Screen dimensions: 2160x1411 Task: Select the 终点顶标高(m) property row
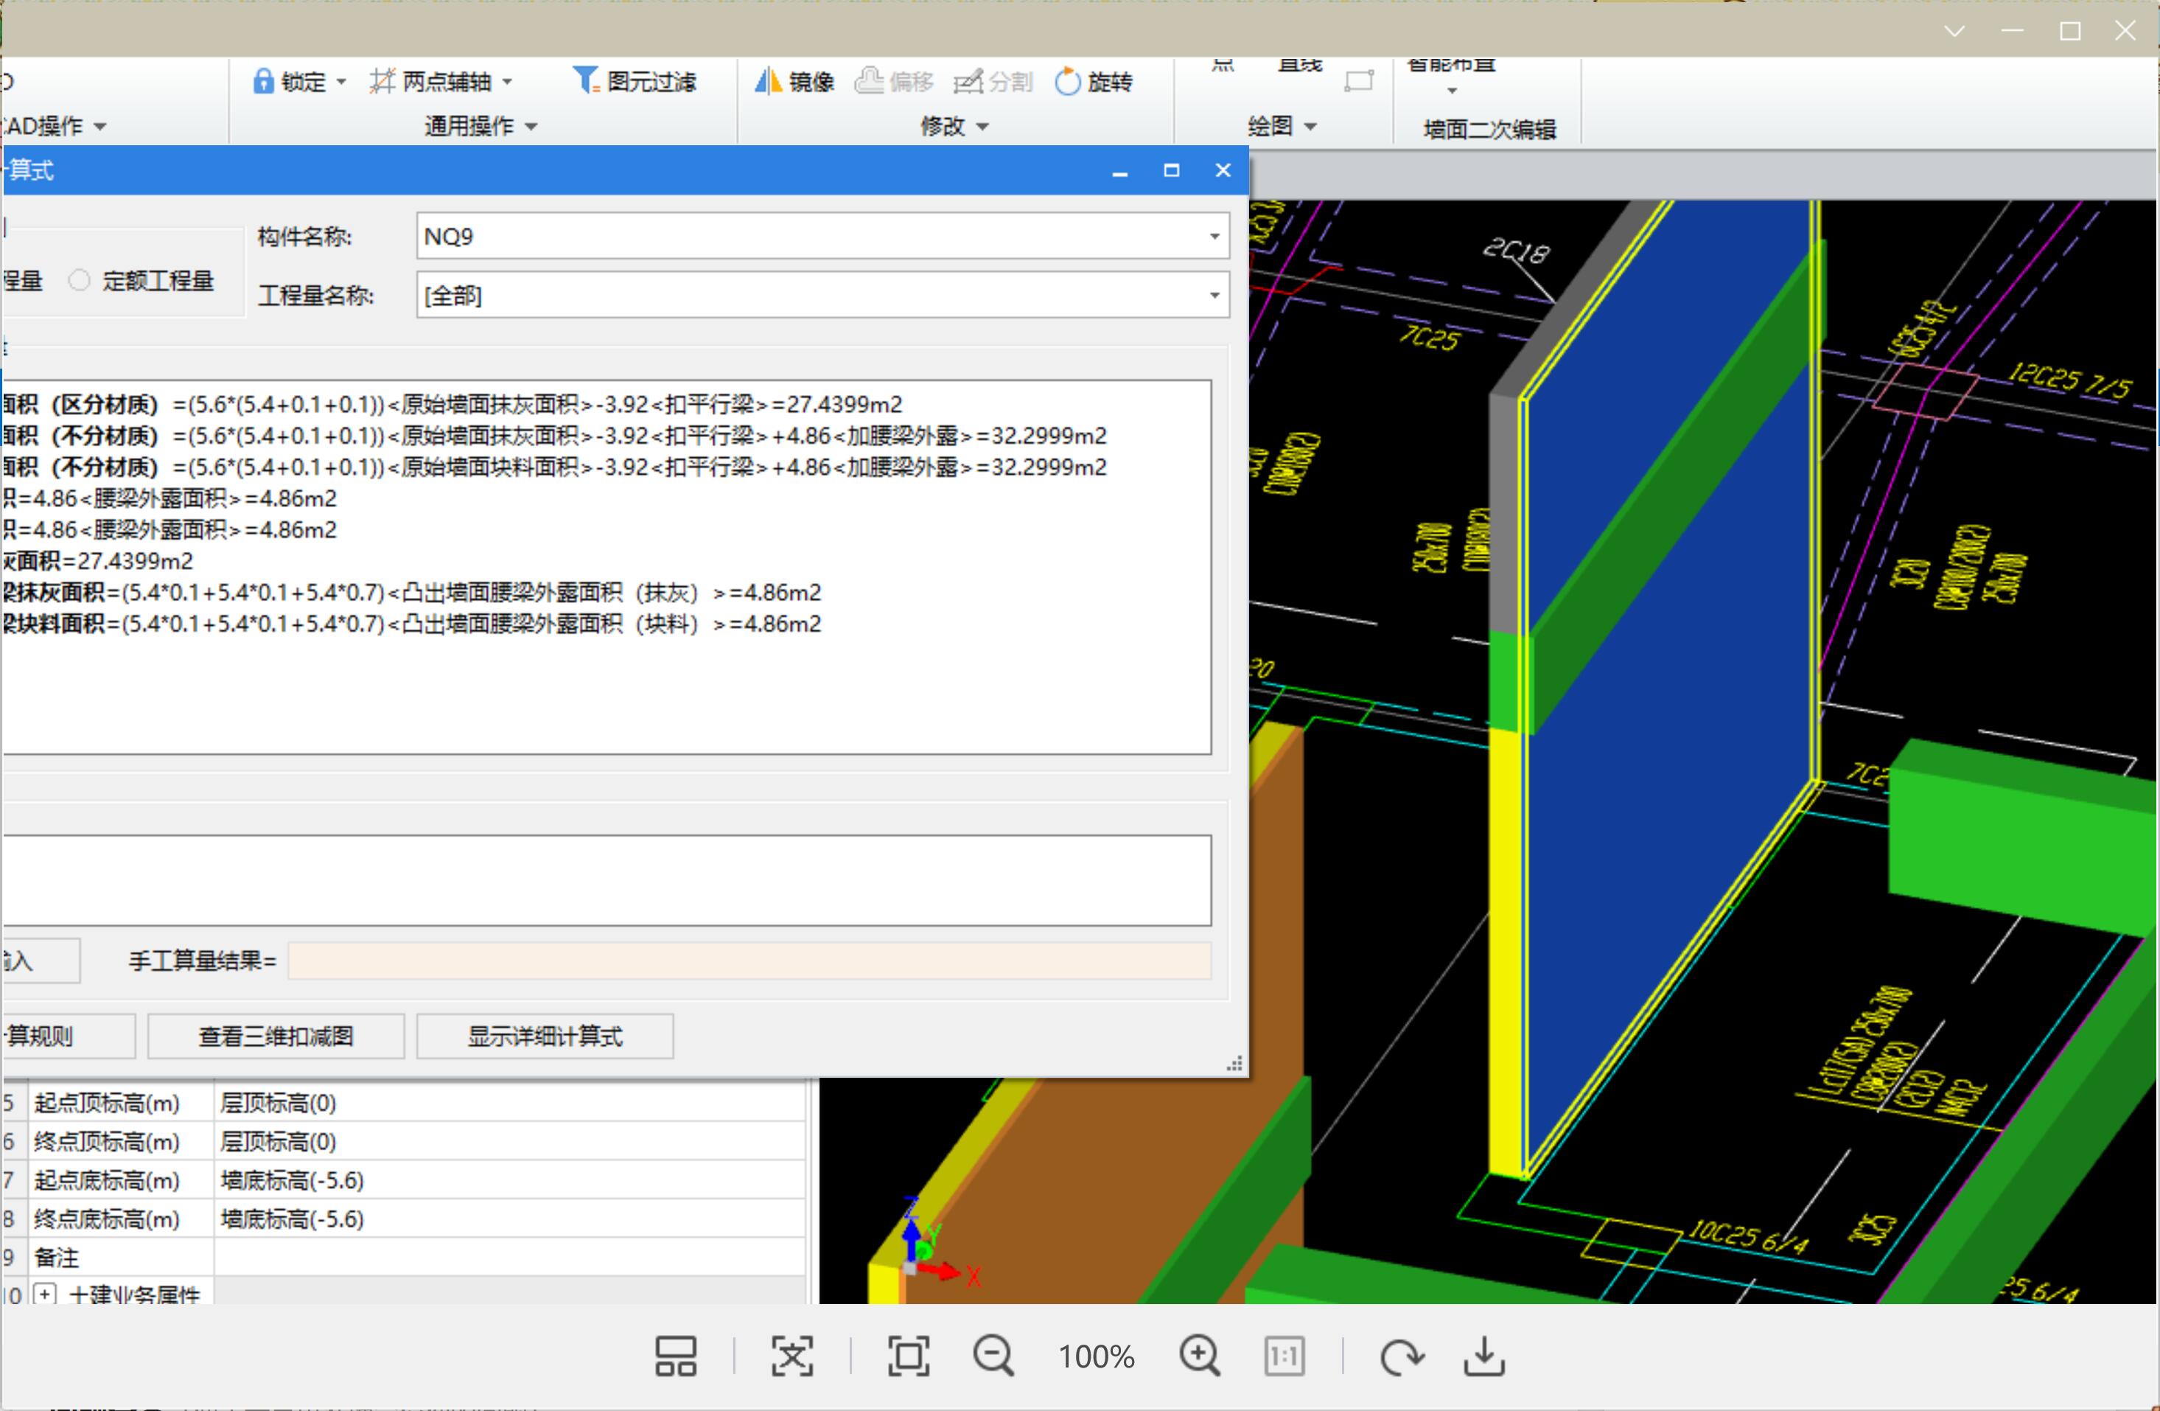pyautogui.click(x=404, y=1140)
